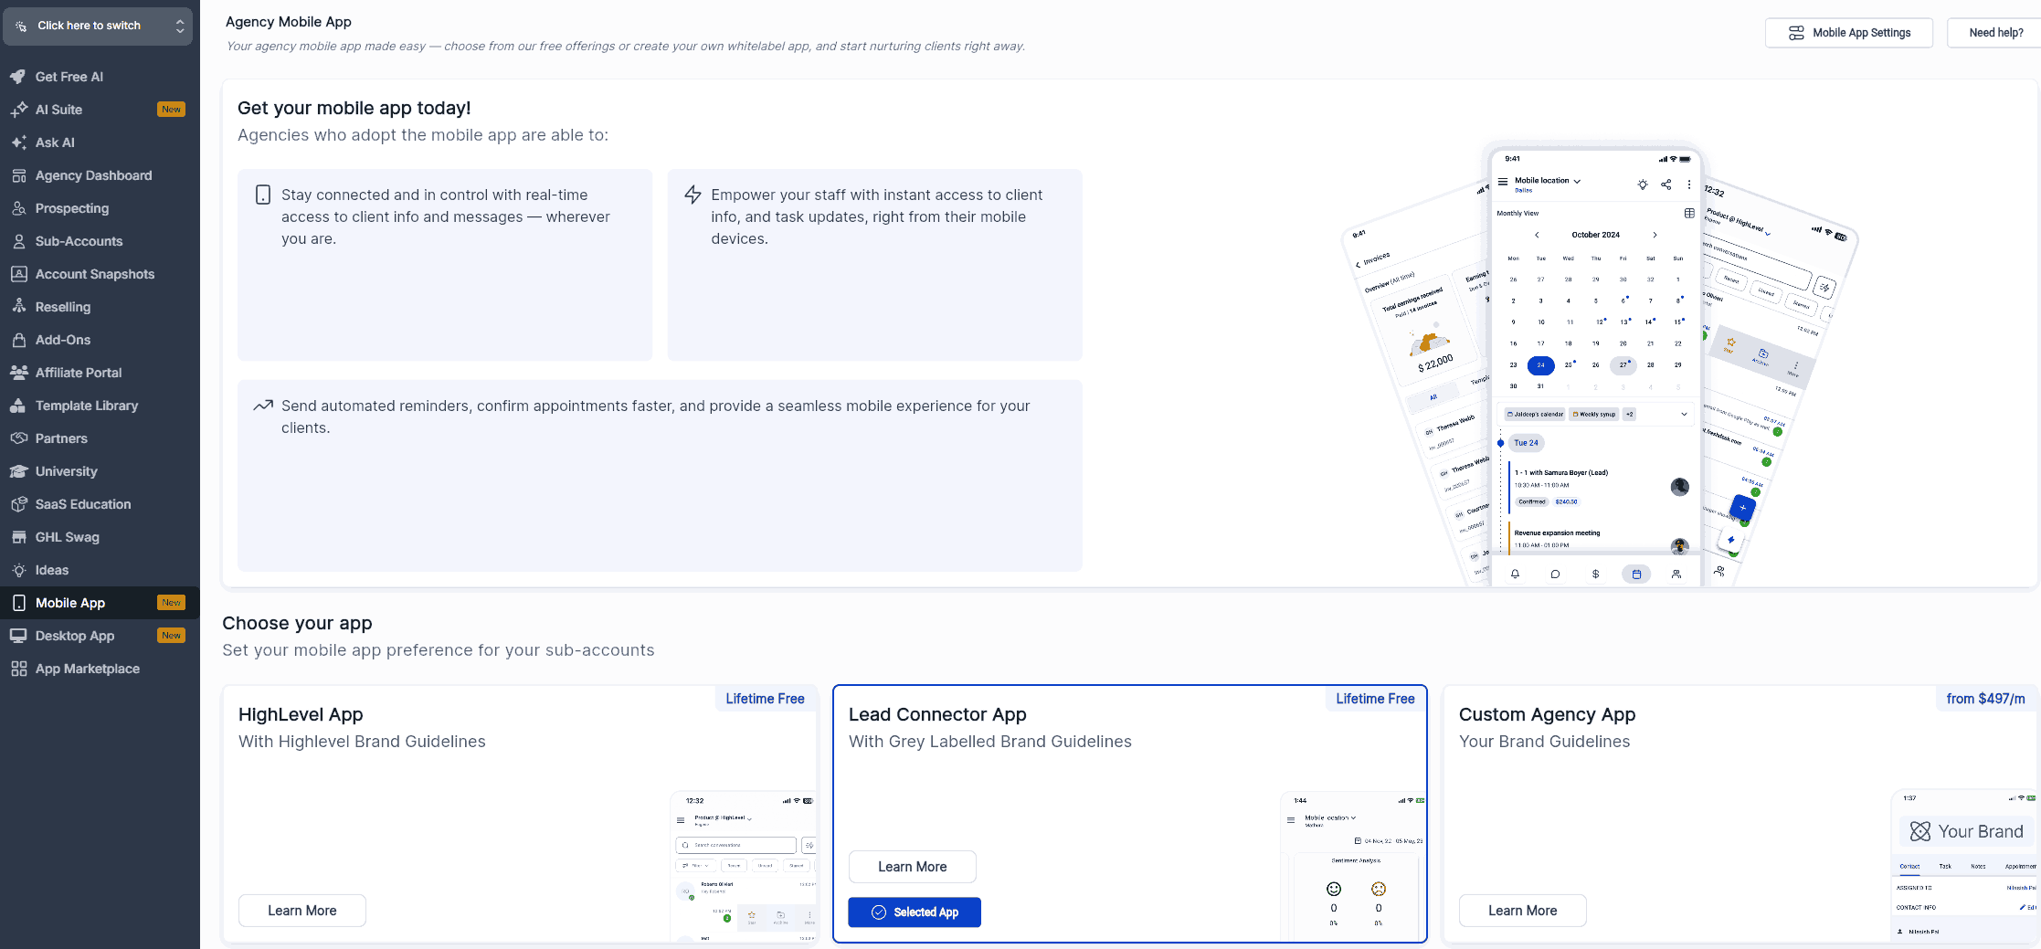The image size is (2041, 949).
Task: Click the Template Library icon
Action: coord(18,406)
